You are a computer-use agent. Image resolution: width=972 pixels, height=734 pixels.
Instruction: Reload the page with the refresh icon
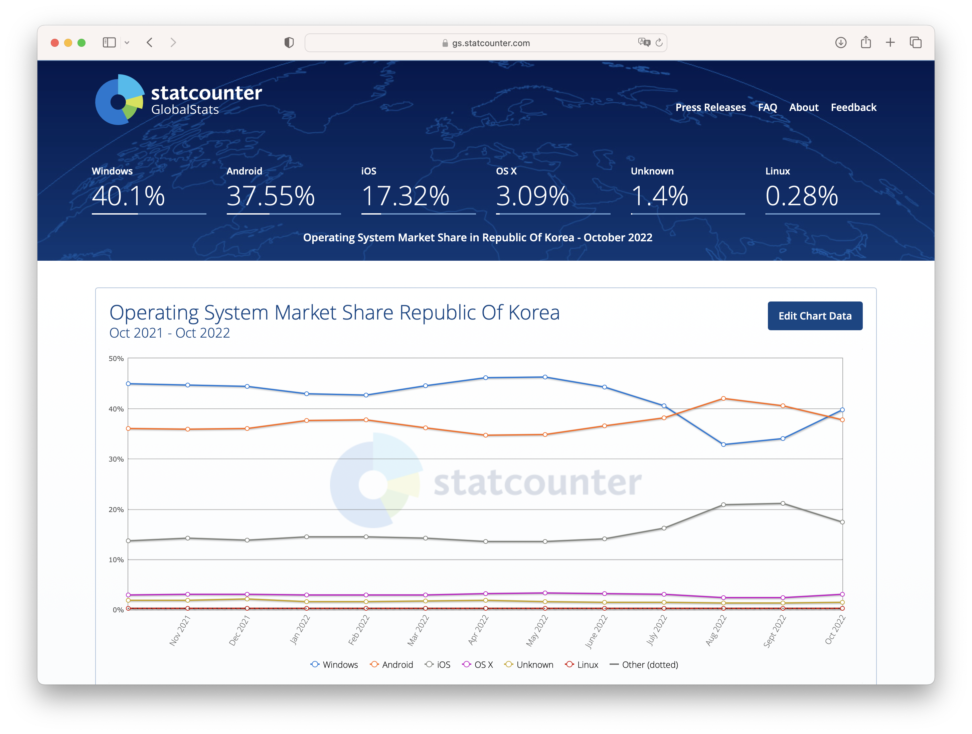point(659,43)
